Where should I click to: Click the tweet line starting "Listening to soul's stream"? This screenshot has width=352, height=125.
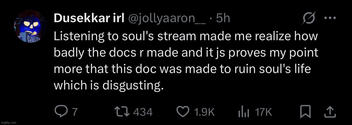tap(186, 36)
